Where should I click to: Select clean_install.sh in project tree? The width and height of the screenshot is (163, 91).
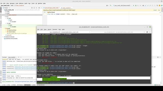12,15
